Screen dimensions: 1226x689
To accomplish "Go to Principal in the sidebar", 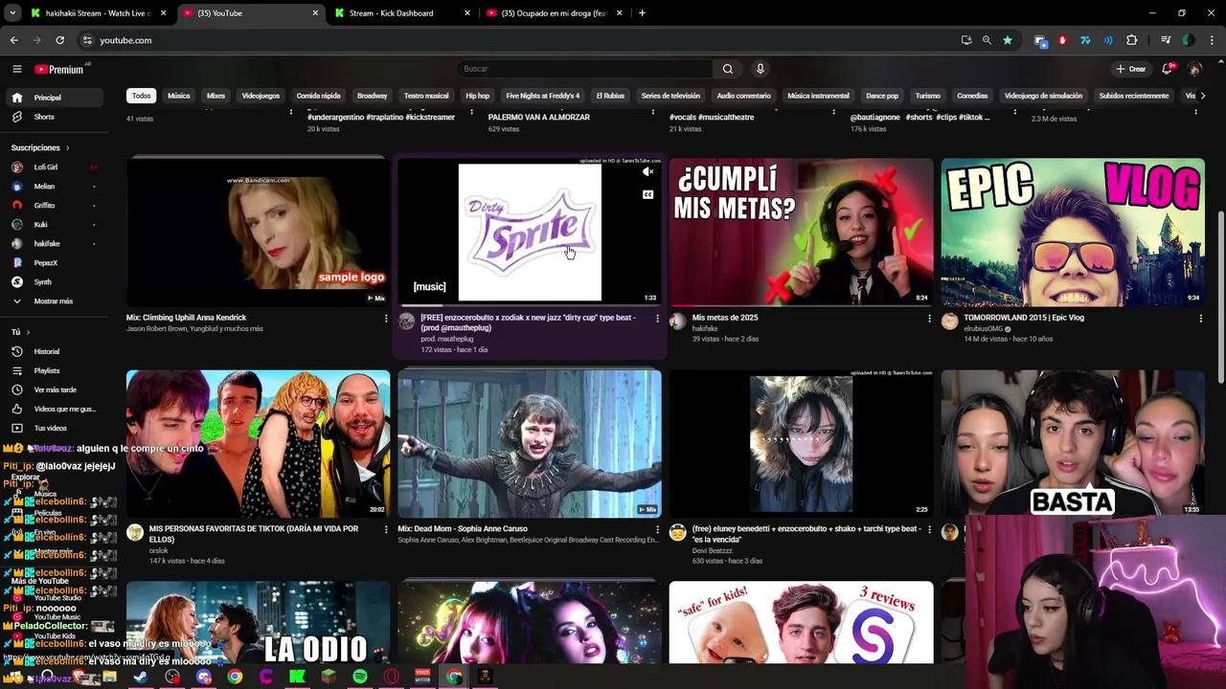I will [x=56, y=98].
